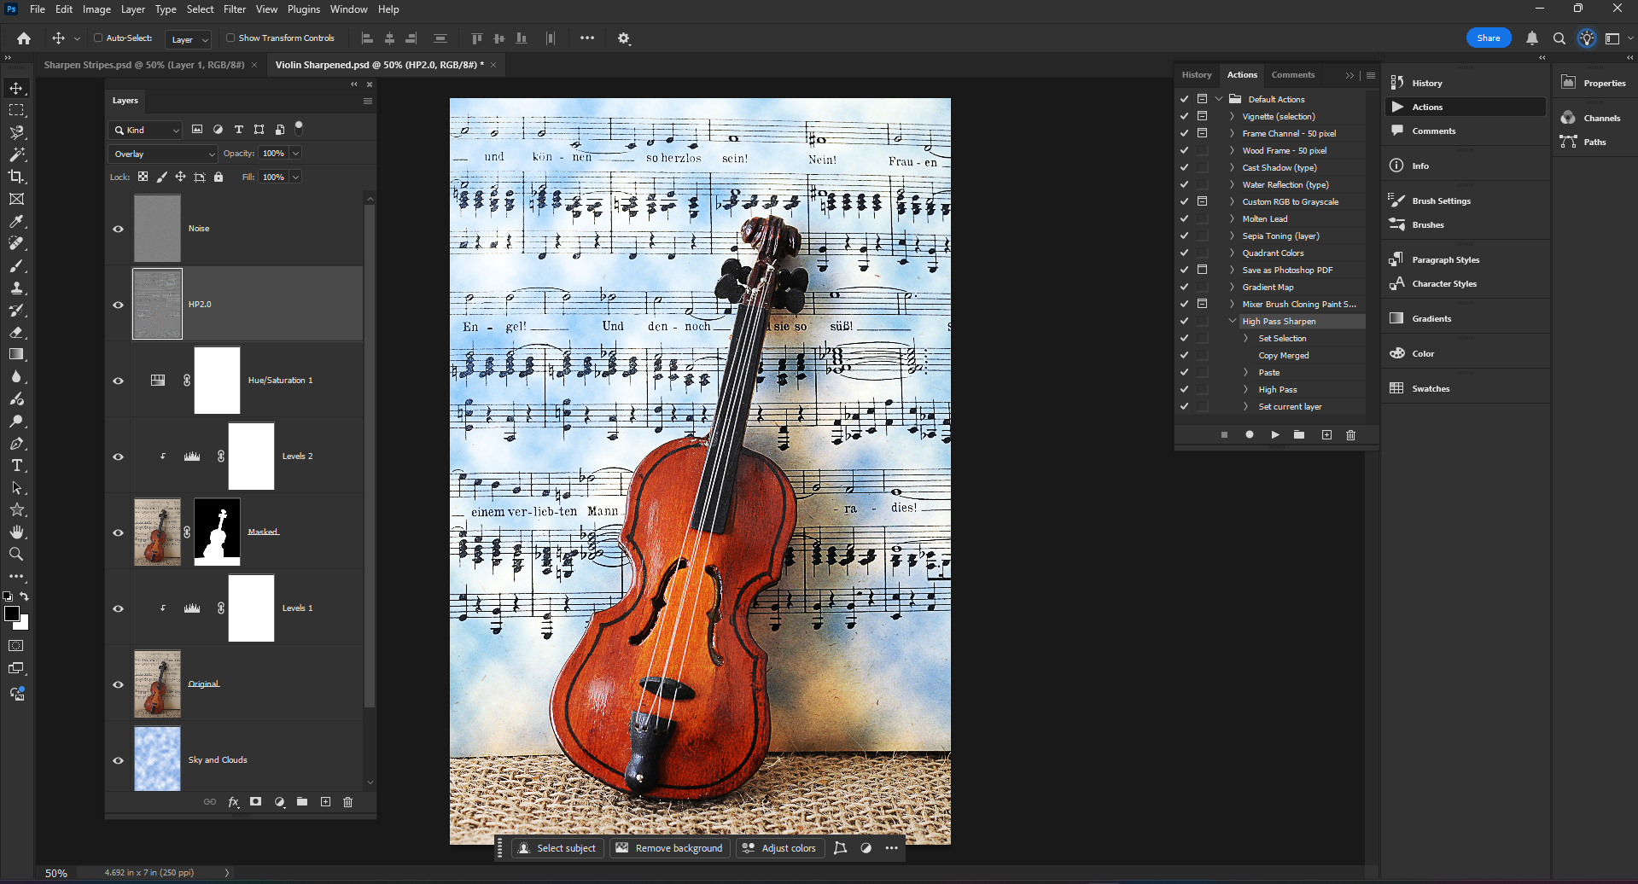Click the foreground color swatch
This screenshot has height=884, width=1638.
[12, 614]
